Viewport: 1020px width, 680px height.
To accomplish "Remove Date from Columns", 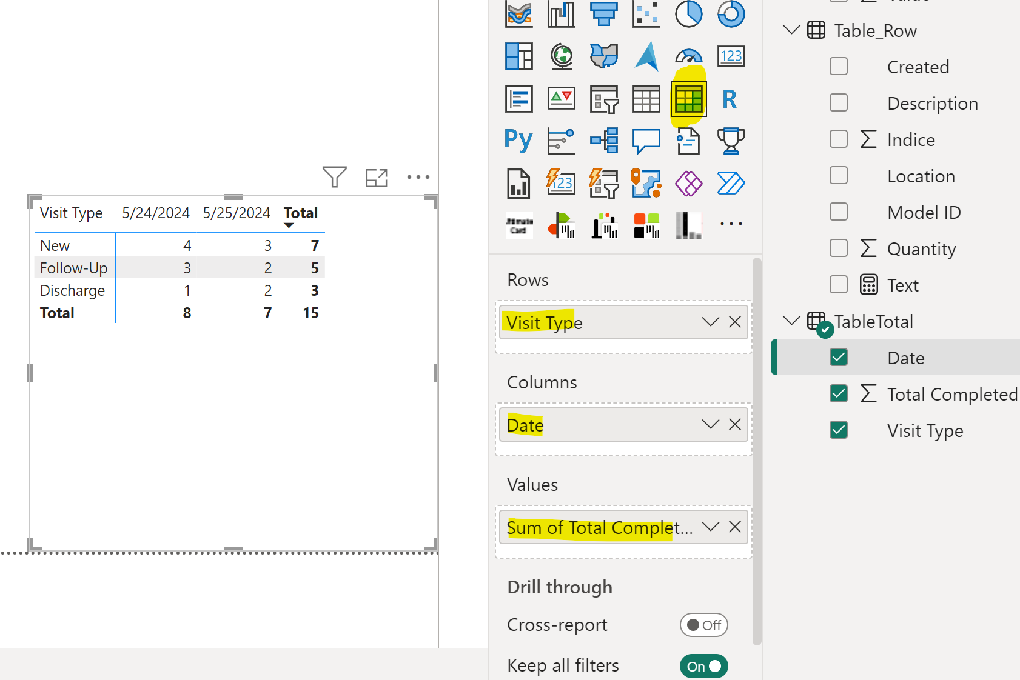I will 735,424.
